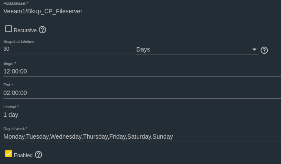This screenshot has height=164, width=281.
Task: Select the Begin time 12:00:00 field
Action: tap(142, 71)
